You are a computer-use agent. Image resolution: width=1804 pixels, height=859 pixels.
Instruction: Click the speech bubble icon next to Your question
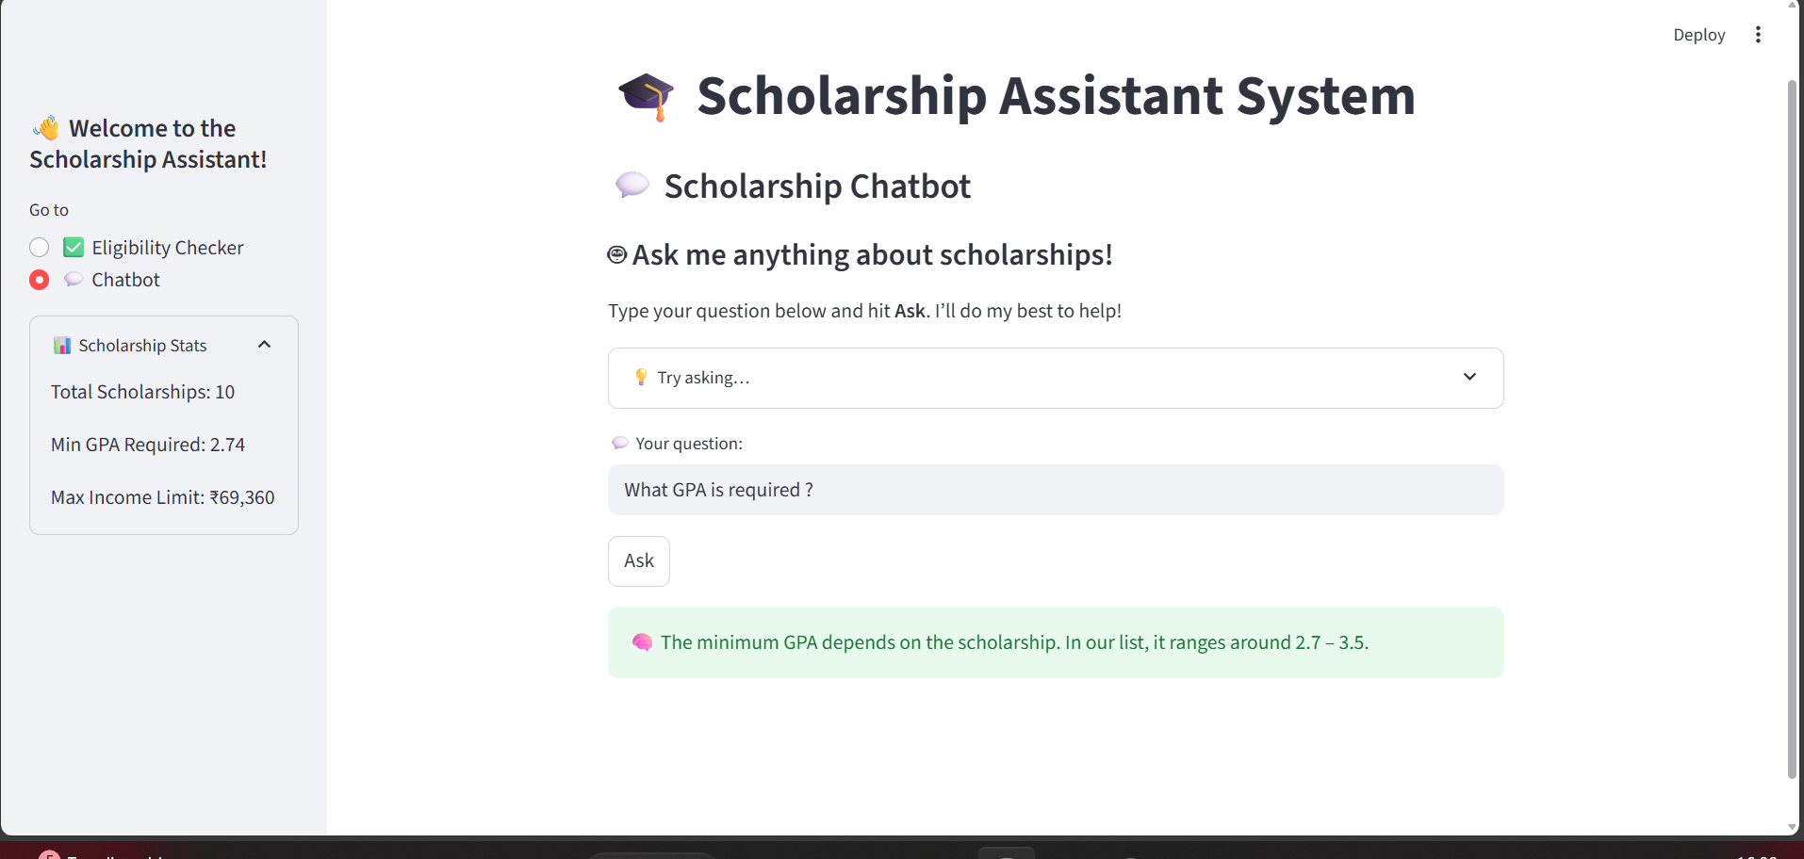click(621, 443)
